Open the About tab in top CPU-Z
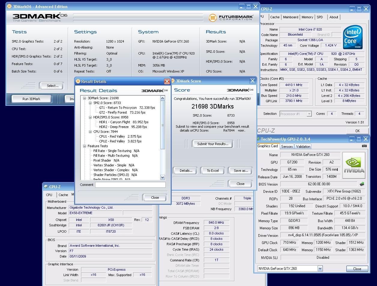Viewport: 377px width, 286px height. click(333, 17)
